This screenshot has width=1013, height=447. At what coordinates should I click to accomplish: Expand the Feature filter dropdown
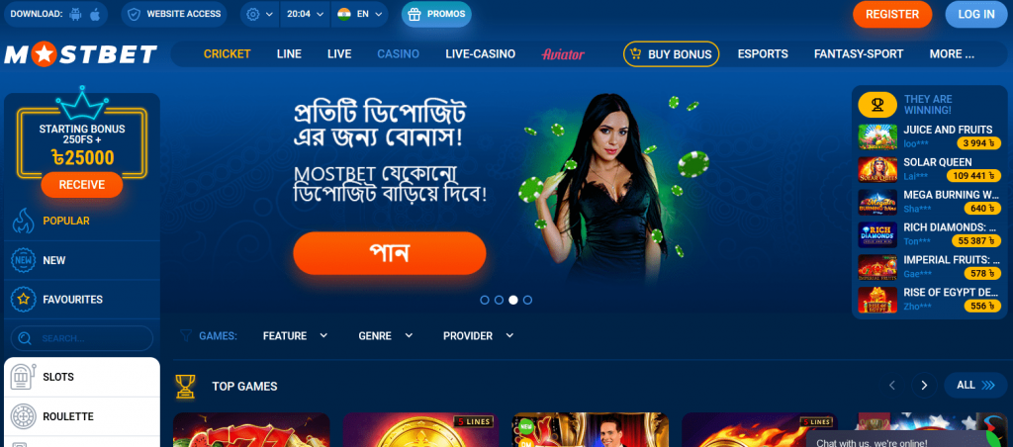(x=295, y=336)
